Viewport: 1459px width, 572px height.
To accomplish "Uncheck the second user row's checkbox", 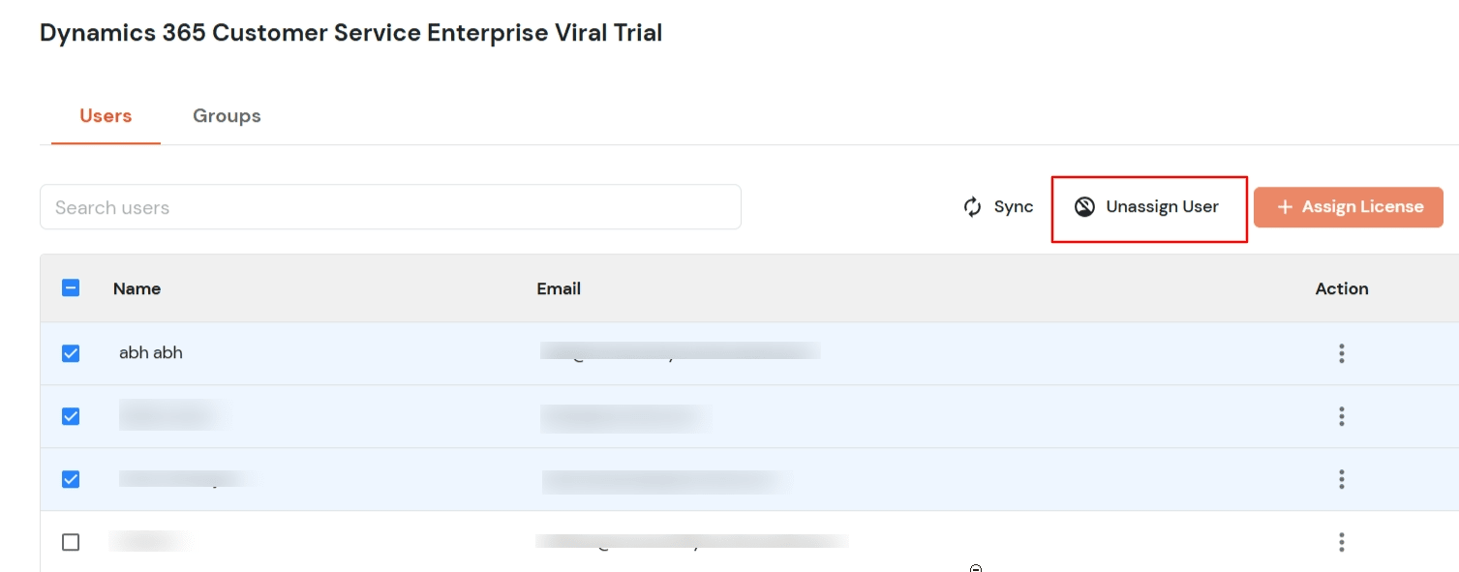I will (x=70, y=416).
